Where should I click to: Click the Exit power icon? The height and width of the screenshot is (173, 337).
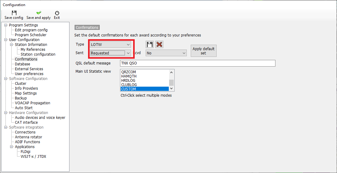click(x=57, y=13)
